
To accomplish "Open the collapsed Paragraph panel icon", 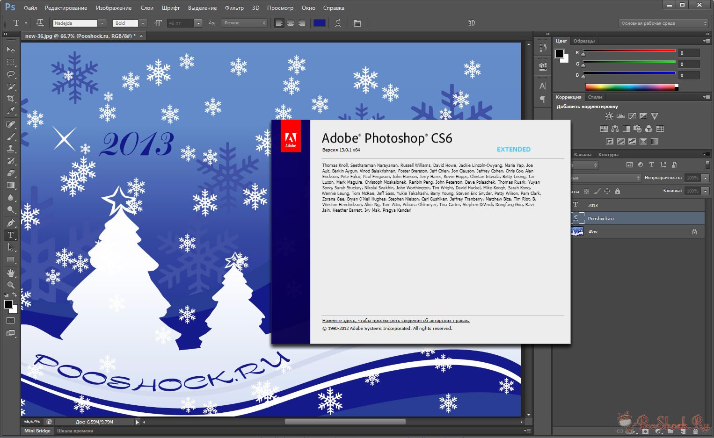I will point(543,99).
